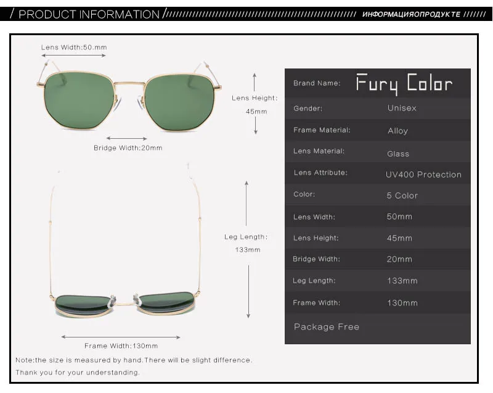Click the 'Unisex' value in table
The height and width of the screenshot is (393, 493).
click(402, 108)
